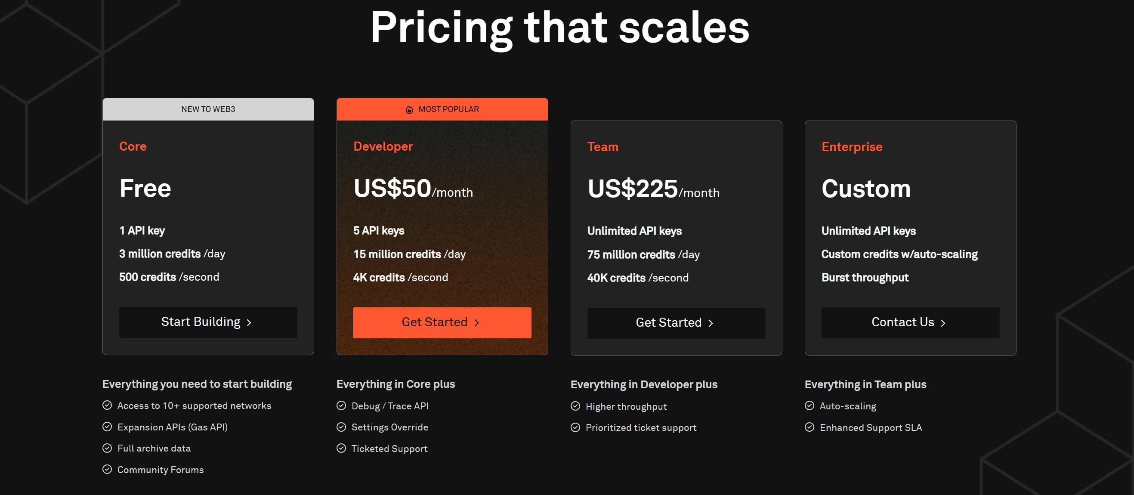Select the MOST POPULAR banner
This screenshot has width=1134, height=495.
pos(442,109)
